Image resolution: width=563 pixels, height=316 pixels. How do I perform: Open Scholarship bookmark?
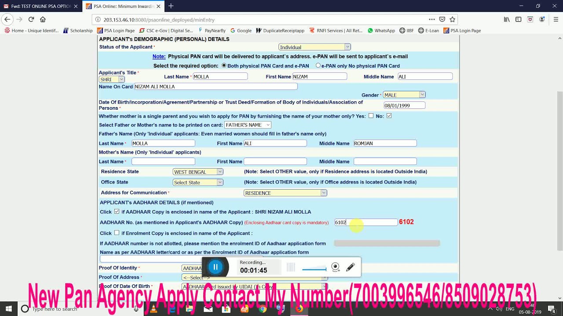[78, 31]
